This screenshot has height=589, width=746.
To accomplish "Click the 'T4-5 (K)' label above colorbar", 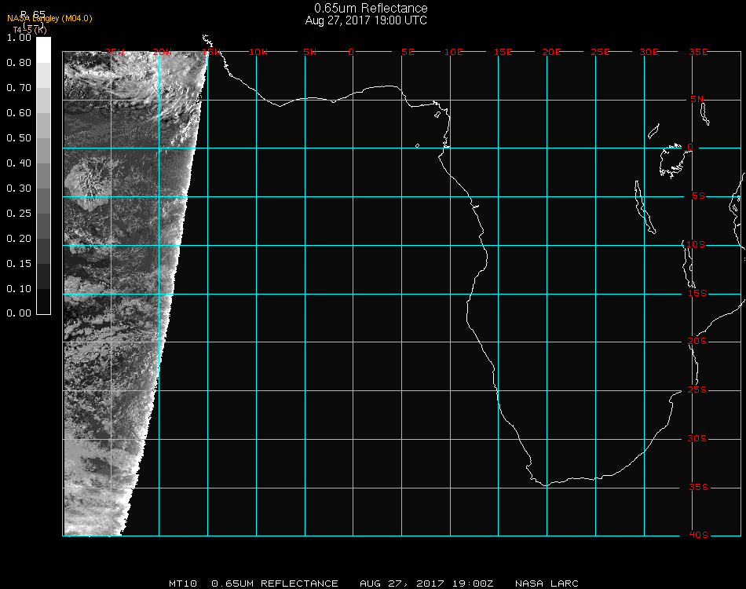I will (30, 30).
